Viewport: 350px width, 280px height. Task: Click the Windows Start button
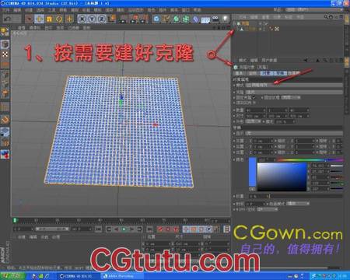(12, 276)
